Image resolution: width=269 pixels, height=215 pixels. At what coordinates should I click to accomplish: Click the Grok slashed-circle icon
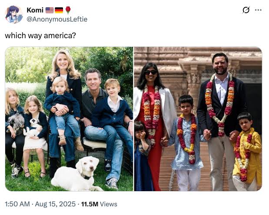tap(246, 10)
